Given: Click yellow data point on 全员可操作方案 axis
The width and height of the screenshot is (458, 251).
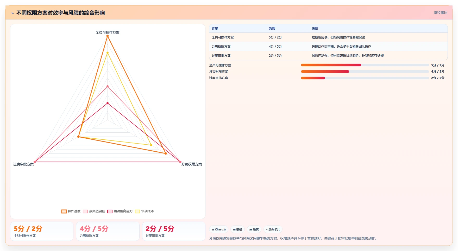Looking at the screenshot, I should pyautogui.click(x=108, y=53).
